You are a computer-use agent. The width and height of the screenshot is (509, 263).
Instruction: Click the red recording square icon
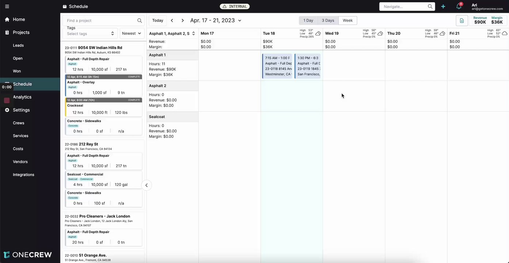pyautogui.click(x=7, y=100)
